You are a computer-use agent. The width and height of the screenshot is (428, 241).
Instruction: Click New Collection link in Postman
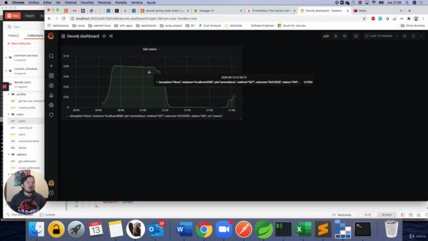point(19,44)
